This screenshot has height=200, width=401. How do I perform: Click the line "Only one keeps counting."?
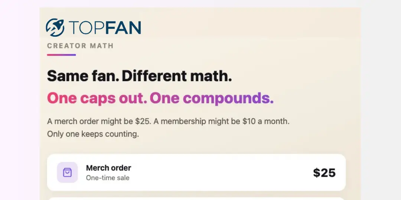[93, 134]
